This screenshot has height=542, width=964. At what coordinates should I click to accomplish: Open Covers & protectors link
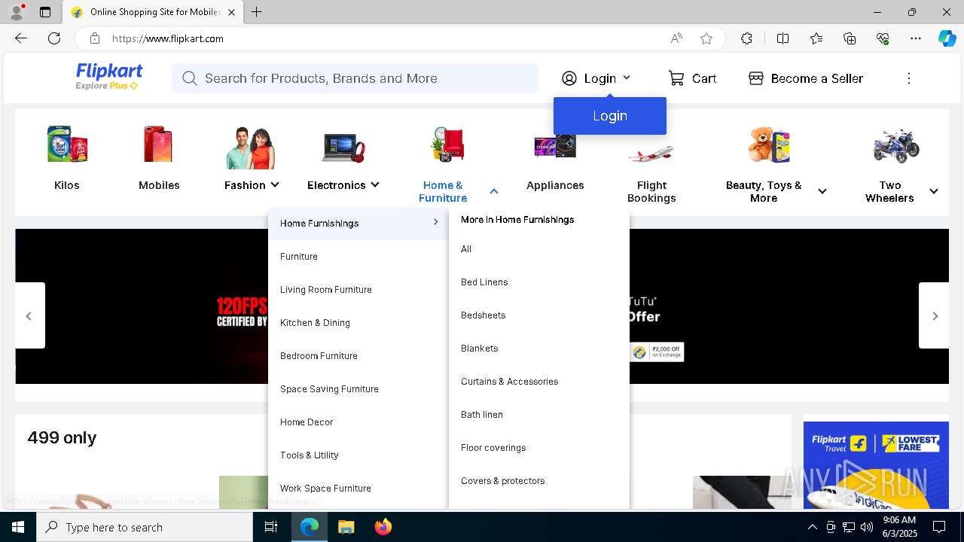(x=503, y=481)
